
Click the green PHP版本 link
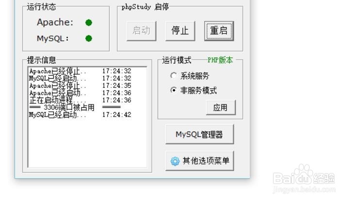tap(220, 60)
